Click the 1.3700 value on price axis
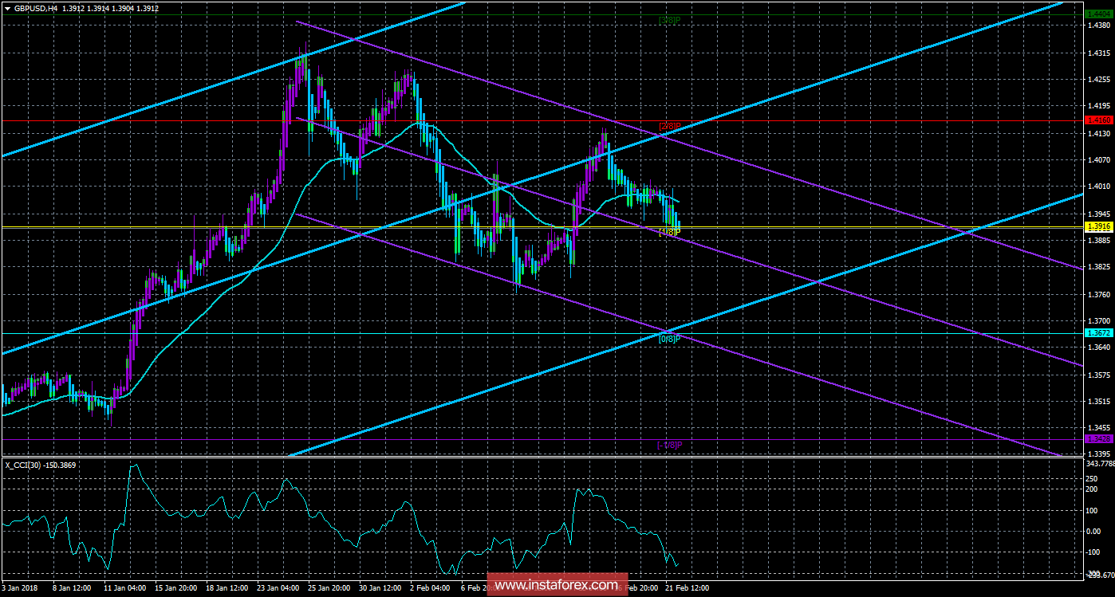The height and width of the screenshot is (597, 1115). pos(1098,320)
